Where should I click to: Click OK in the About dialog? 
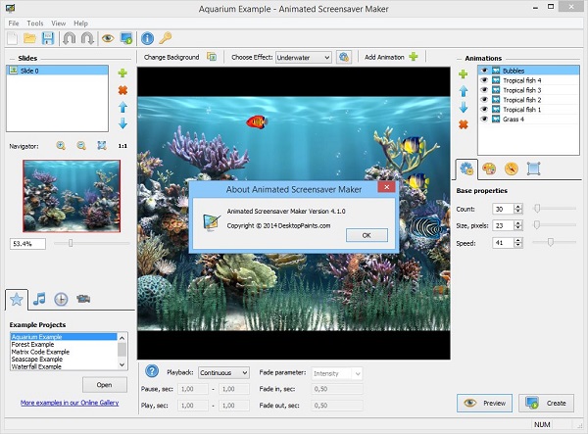pyautogui.click(x=367, y=235)
